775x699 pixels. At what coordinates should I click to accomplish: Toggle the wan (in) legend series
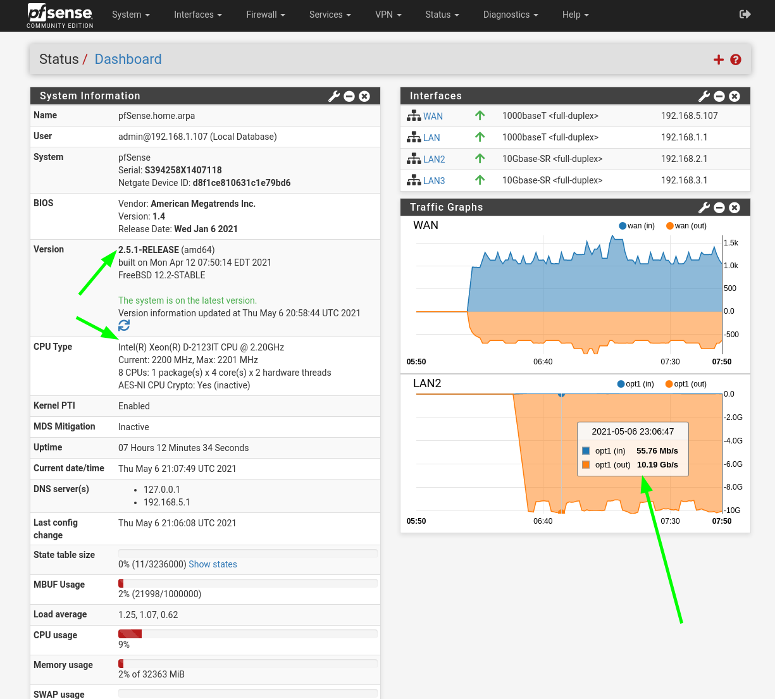636,226
